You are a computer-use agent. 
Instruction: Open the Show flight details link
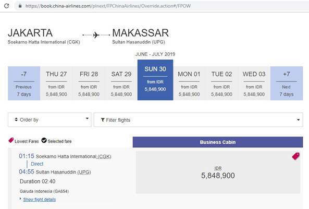coord(40,200)
